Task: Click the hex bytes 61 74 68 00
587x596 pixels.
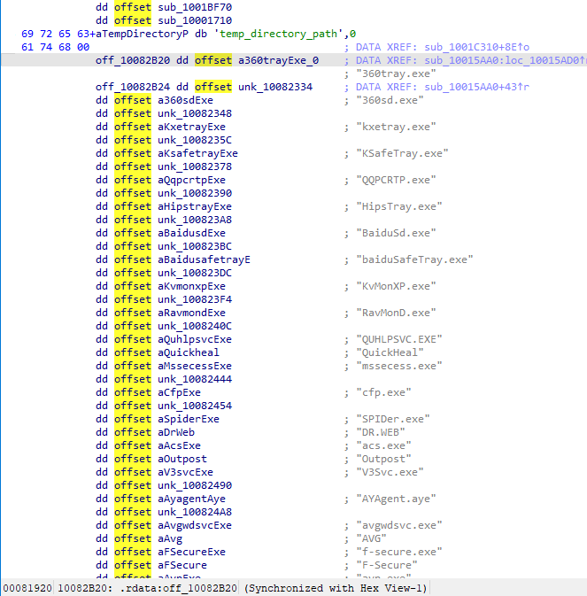Action: pos(56,47)
